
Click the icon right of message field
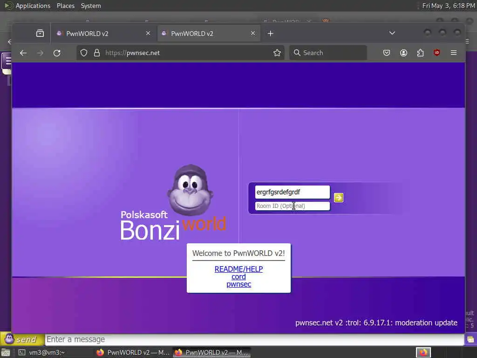(x=470, y=339)
